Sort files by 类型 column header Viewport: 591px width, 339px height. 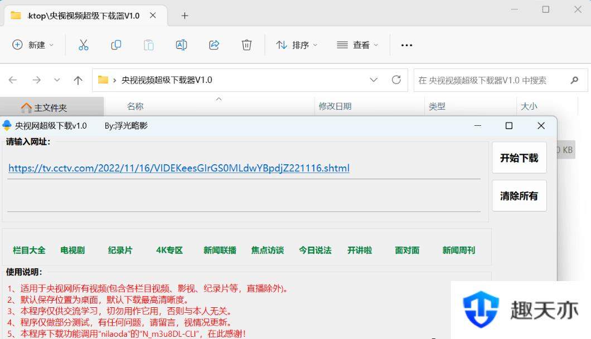pyautogui.click(x=437, y=106)
